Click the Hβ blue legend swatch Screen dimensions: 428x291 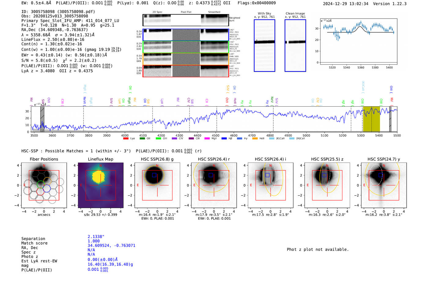[x=224, y=139]
